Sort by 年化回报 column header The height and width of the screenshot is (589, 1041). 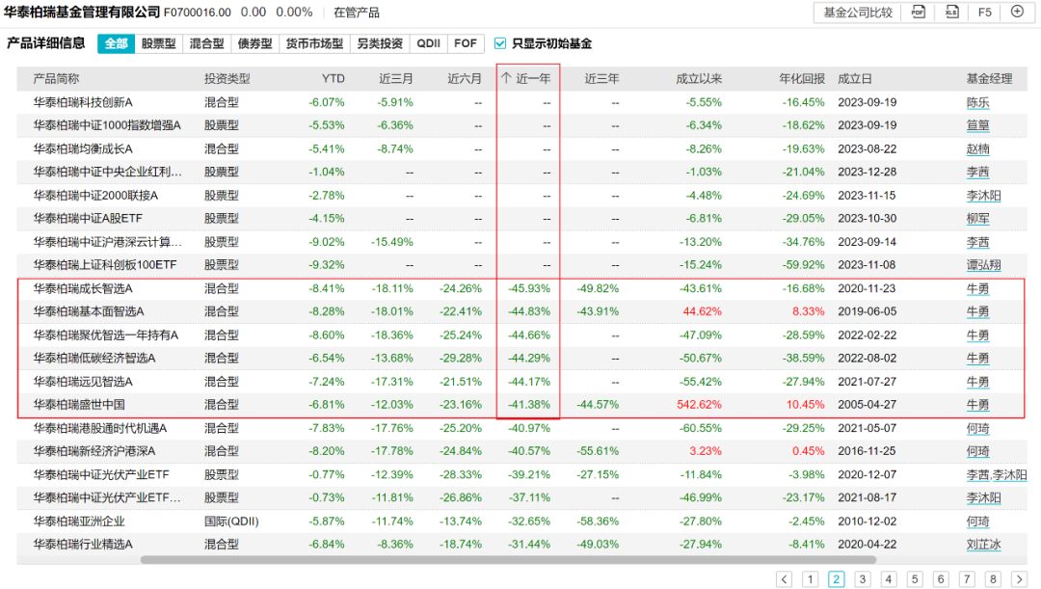pyautogui.click(x=802, y=79)
